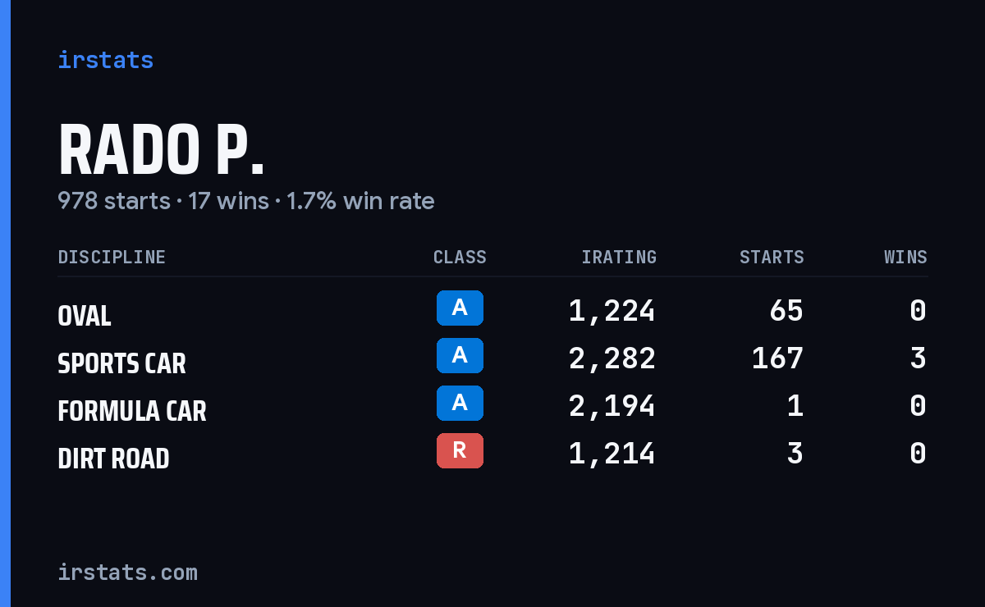Screen dimensions: 985x607
Task: Select the DIRT ROAD discipline label
Action: click(113, 459)
